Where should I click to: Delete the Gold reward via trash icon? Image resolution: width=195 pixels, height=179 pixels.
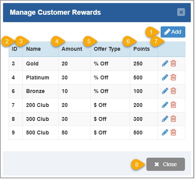(x=173, y=64)
